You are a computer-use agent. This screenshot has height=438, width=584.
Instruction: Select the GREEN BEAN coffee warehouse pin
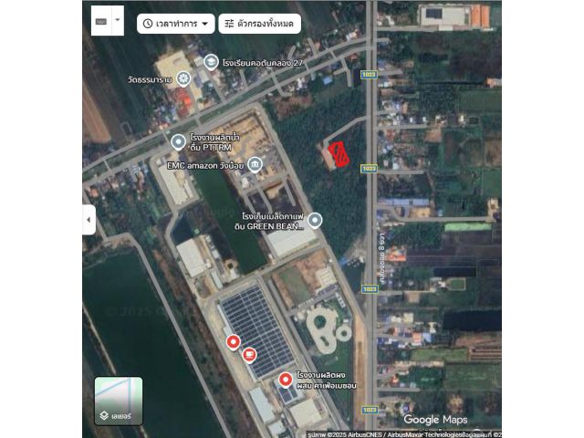click(315, 220)
